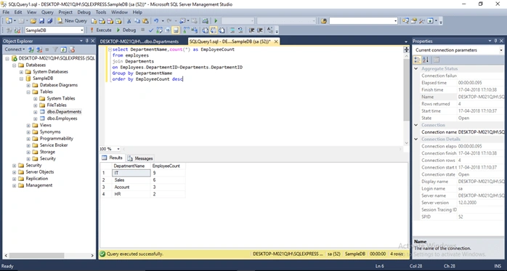The width and height of the screenshot is (507, 271).
Task: Click the Object Explorer disconnect icon
Action: pyautogui.click(x=39, y=49)
